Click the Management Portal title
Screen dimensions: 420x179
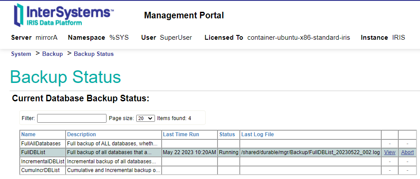point(184,16)
